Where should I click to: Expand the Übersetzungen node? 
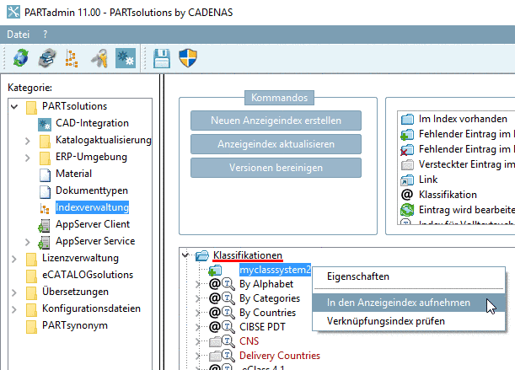[14, 292]
